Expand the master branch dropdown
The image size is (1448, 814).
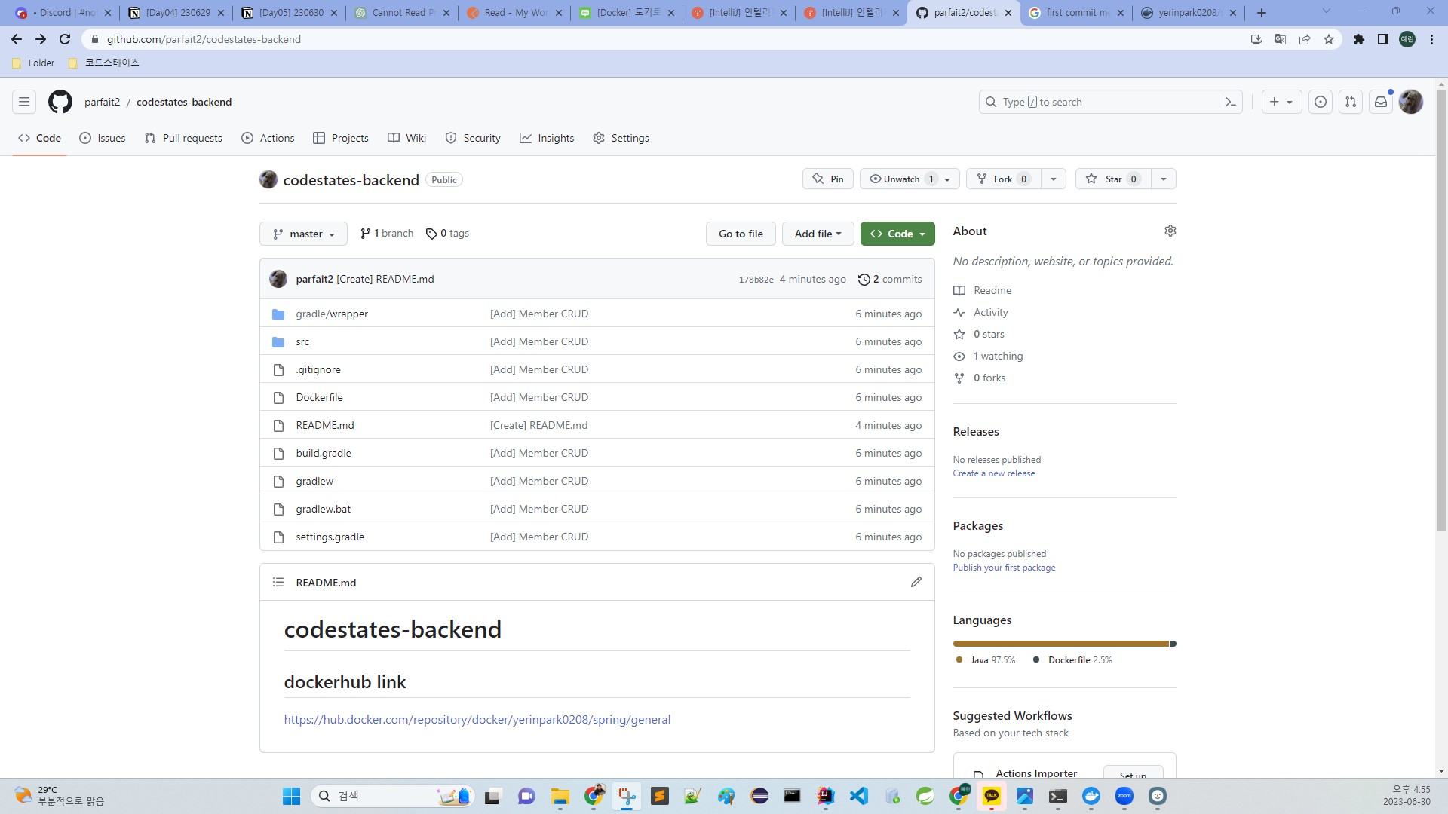[303, 234]
